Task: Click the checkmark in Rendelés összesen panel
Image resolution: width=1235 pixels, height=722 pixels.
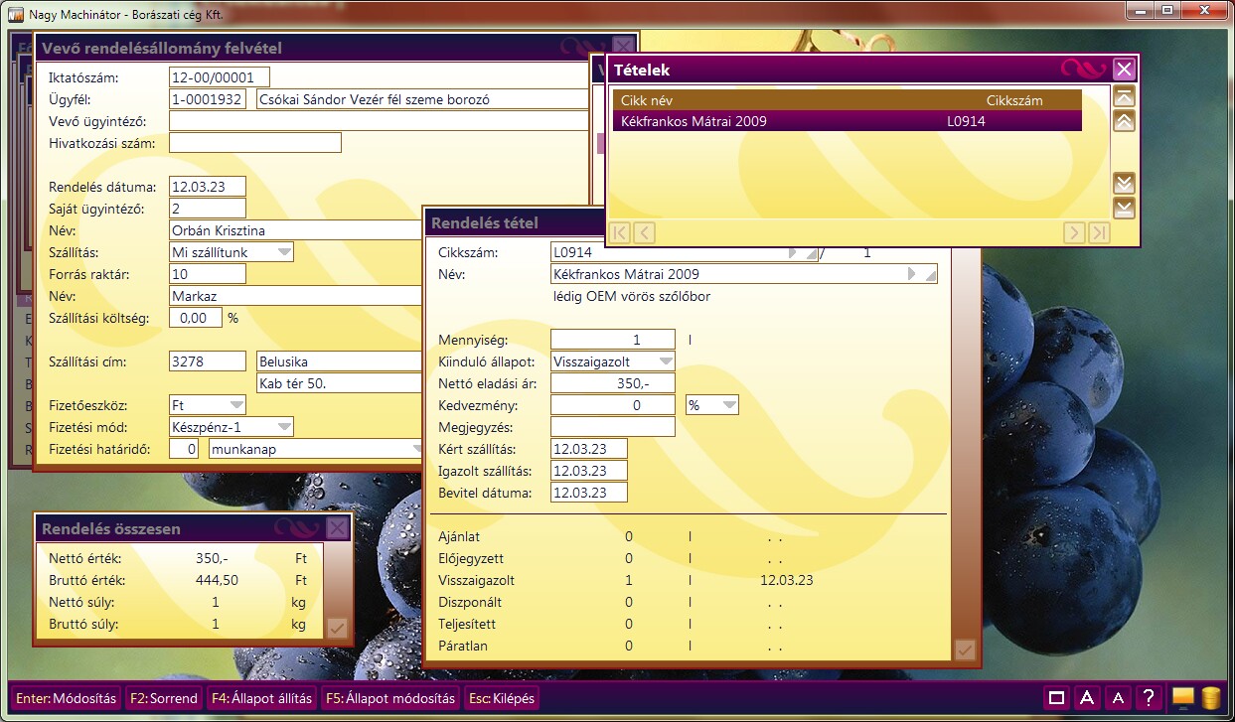Action: (336, 627)
